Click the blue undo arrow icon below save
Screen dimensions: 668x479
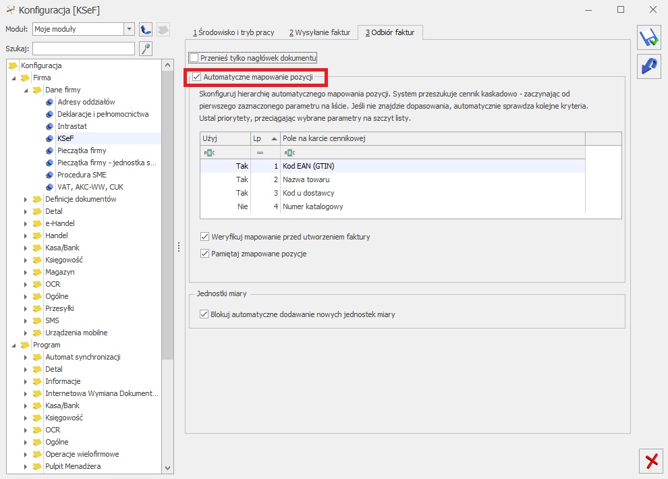(x=649, y=66)
